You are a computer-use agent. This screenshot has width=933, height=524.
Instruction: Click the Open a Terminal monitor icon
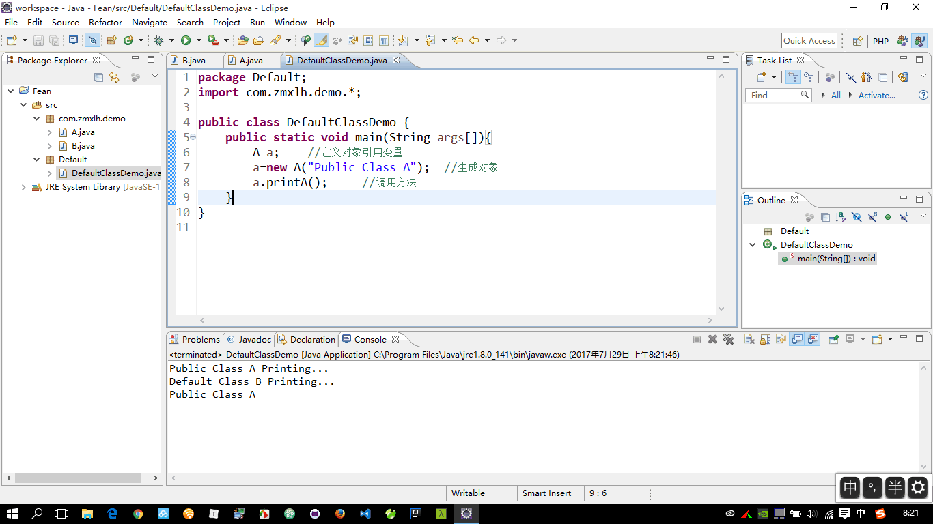tap(73, 40)
